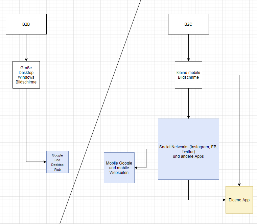
Task: Click arrowhead entering the top of Eigene App
Action: click(239, 184)
